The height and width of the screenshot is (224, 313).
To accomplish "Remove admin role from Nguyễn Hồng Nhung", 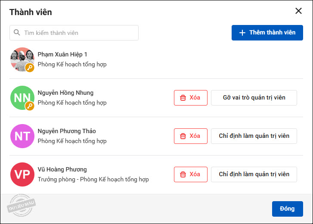I will pyautogui.click(x=254, y=98).
